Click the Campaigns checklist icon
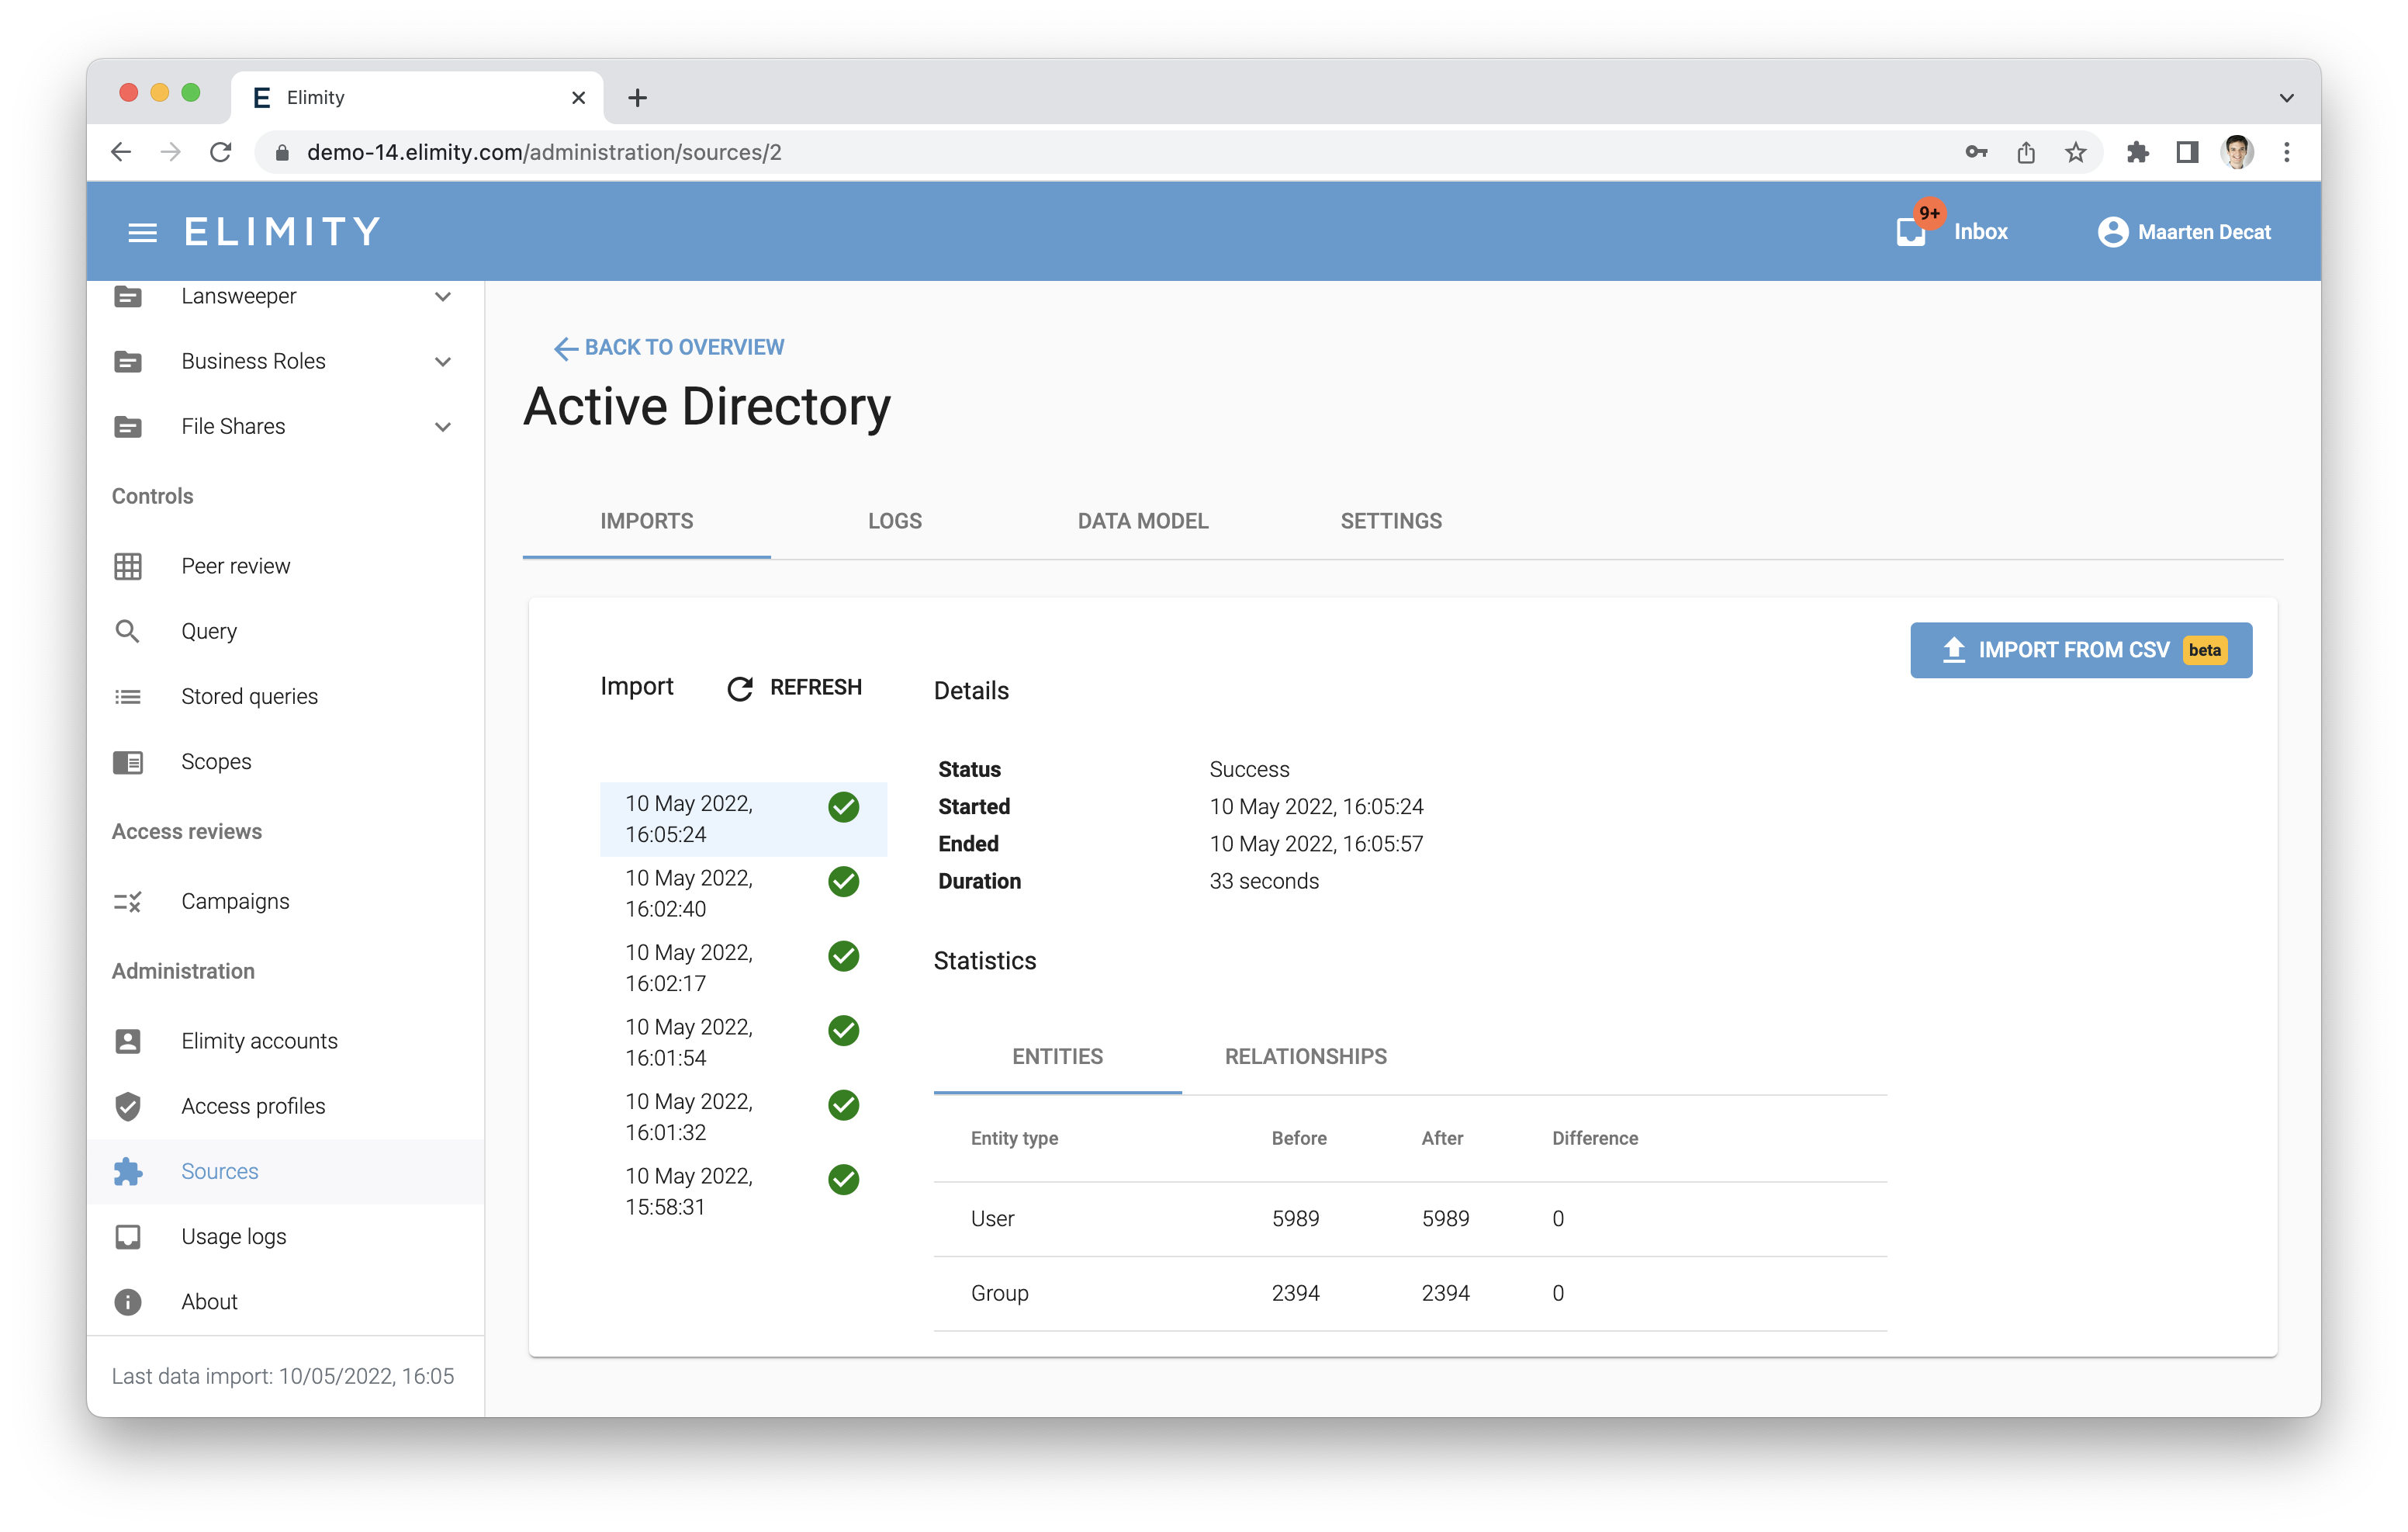This screenshot has width=2408, height=1532. (x=128, y=902)
